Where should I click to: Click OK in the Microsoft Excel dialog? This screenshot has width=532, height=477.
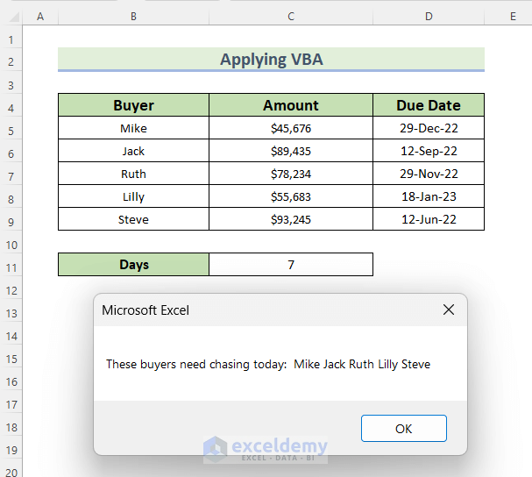403,429
